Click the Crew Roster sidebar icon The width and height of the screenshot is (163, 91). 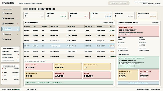coord(3,18)
